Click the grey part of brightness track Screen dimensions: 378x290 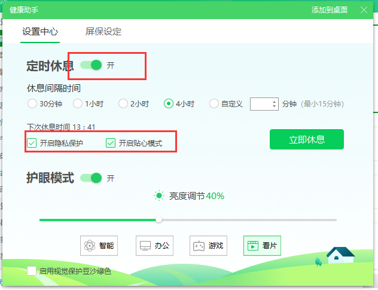tap(249, 220)
